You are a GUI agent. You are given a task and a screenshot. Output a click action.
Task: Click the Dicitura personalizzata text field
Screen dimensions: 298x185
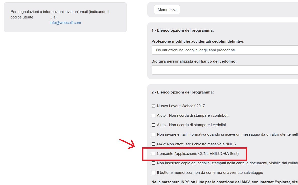(x=224, y=70)
